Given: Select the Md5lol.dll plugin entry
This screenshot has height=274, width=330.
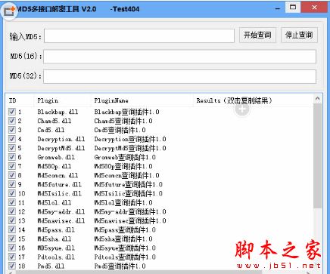Looking at the screenshot, I should 54,202.
